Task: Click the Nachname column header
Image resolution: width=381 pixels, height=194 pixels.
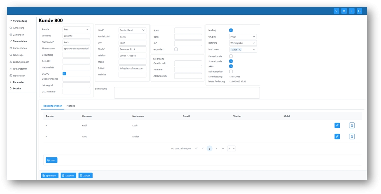Action: [138, 116]
